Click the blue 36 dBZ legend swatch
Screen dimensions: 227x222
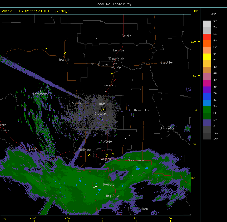[x=207, y=96]
